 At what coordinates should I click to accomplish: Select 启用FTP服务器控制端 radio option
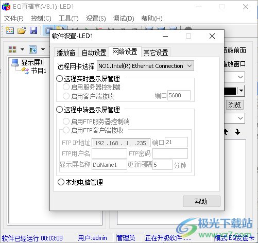[x=66, y=121]
